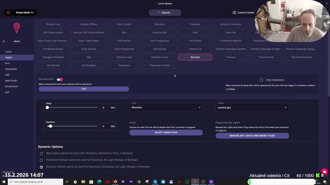
Task: Launch Opera from the taskbar
Action: click(x=107, y=182)
